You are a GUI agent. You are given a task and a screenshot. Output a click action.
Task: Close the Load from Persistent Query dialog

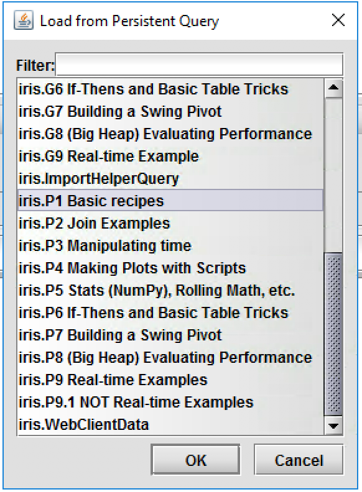click(338, 20)
